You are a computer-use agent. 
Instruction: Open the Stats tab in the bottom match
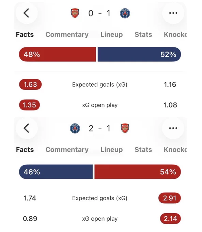(x=143, y=150)
